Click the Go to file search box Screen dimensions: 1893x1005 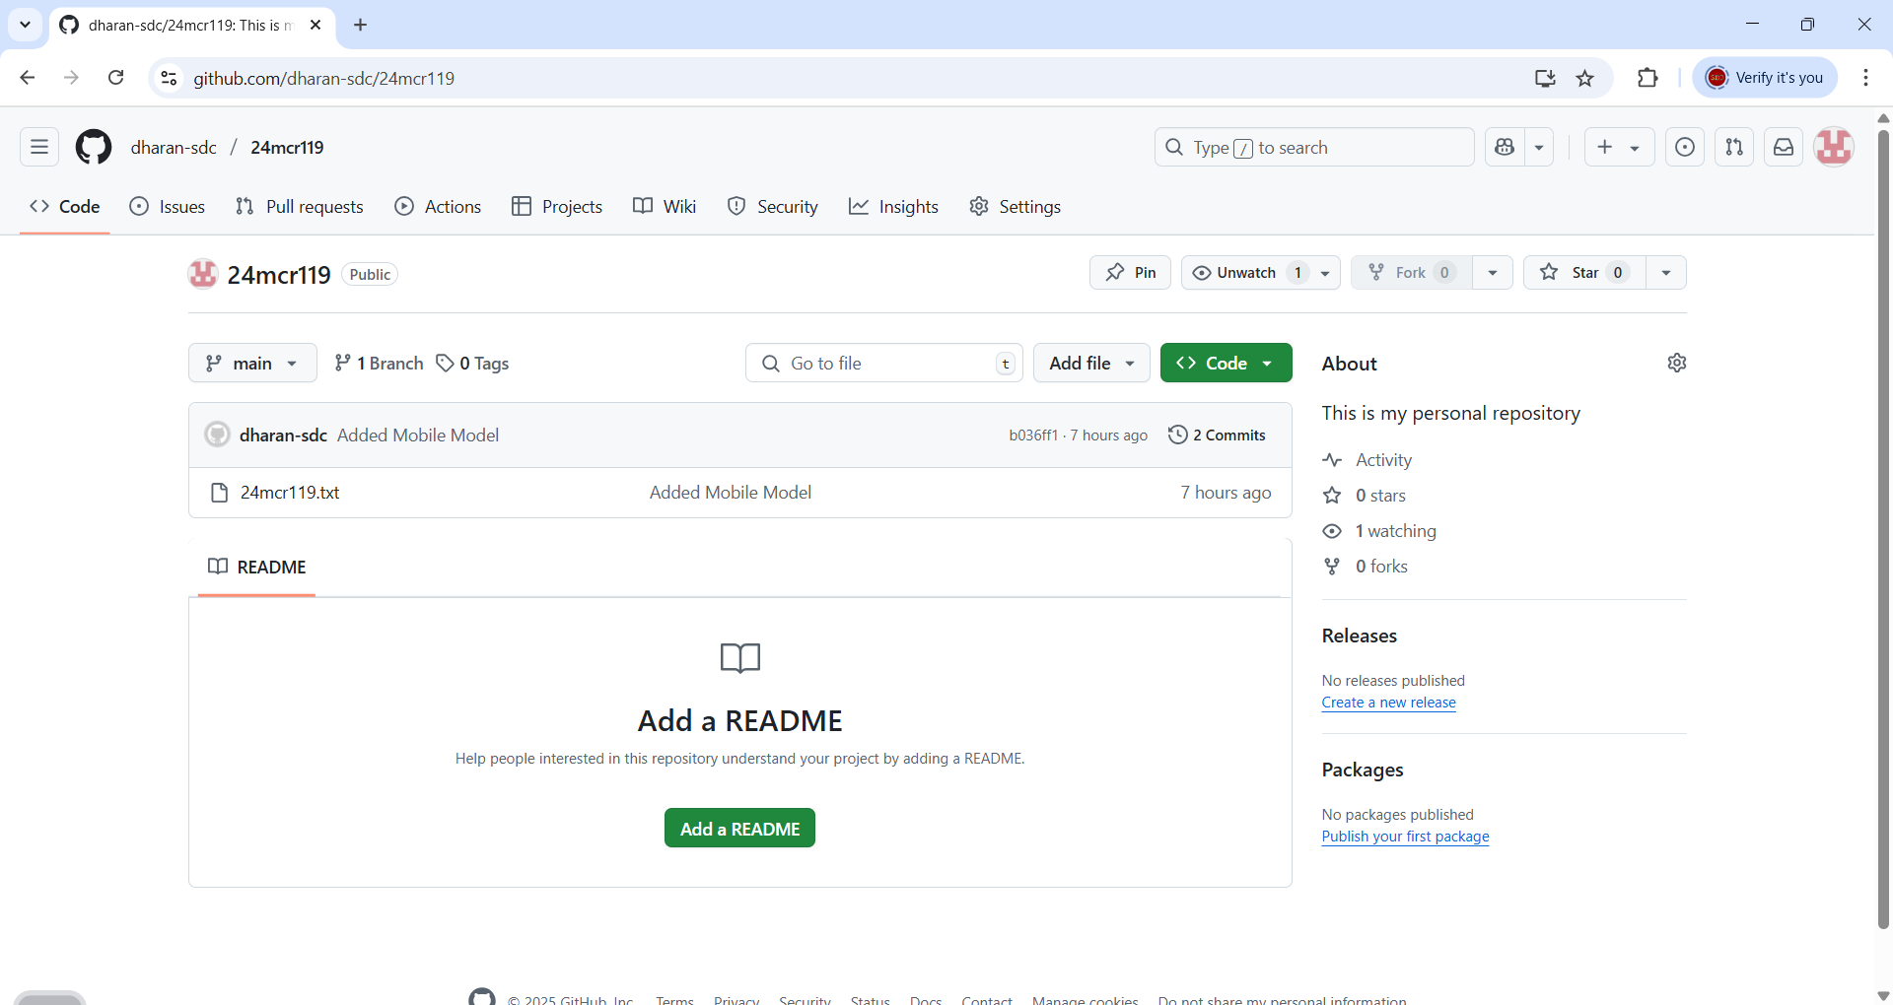pyautogui.click(x=884, y=363)
